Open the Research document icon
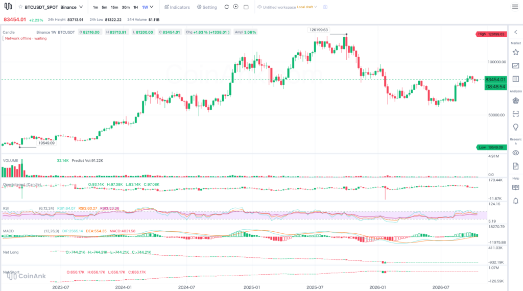Image resolution: width=523 pixels, height=291 pixels. (x=516, y=166)
